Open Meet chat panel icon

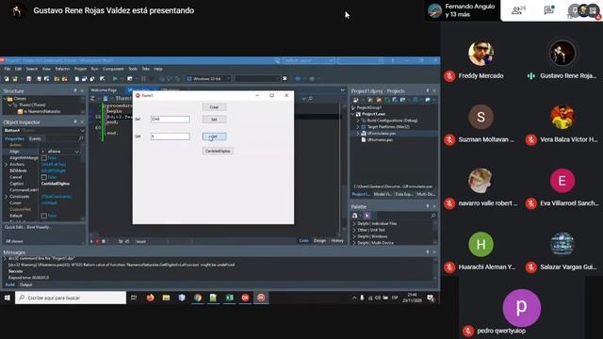coord(548,10)
